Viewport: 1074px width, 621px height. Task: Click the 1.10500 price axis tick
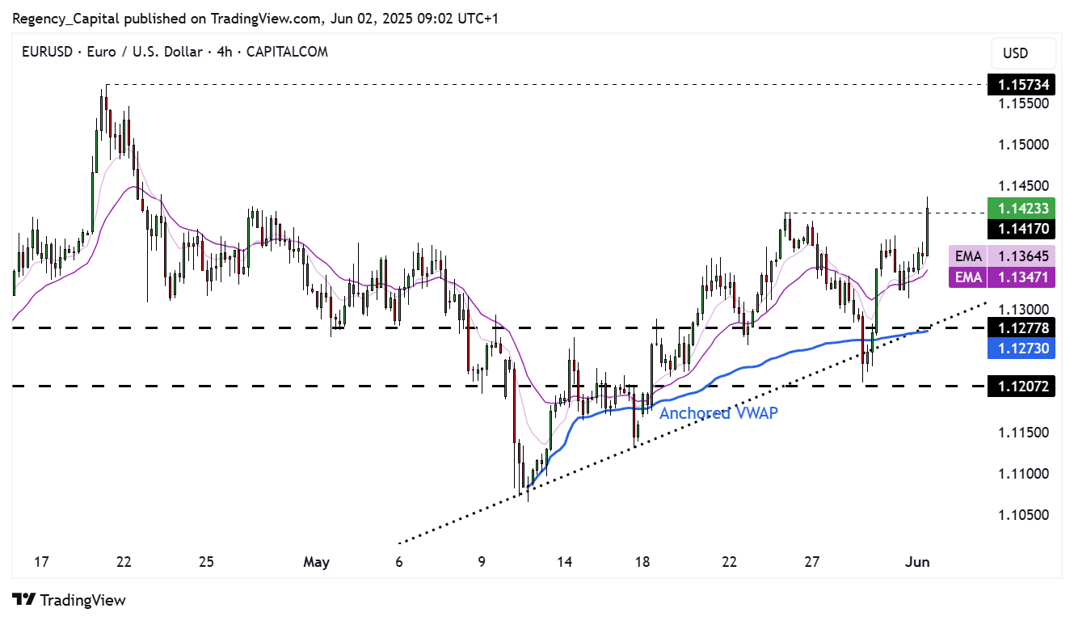(1023, 515)
